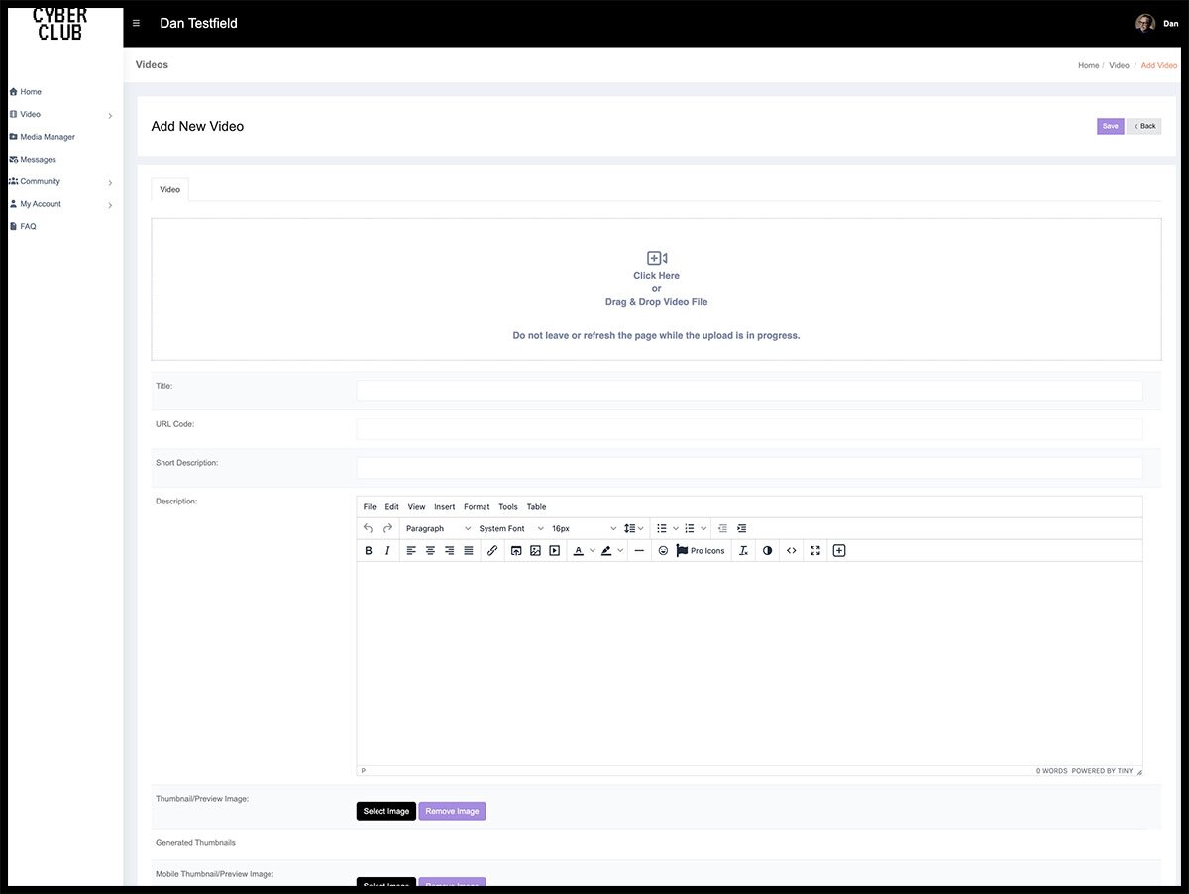Enter fullscreen editor mode
This screenshot has height=894, width=1189.
pos(815,551)
